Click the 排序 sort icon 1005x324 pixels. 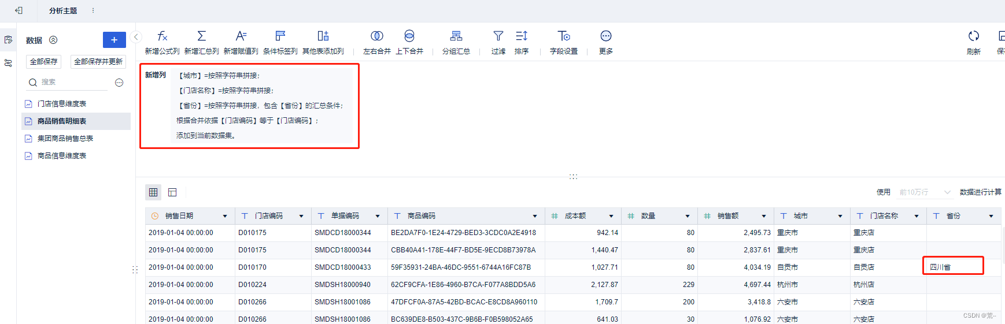tap(522, 36)
